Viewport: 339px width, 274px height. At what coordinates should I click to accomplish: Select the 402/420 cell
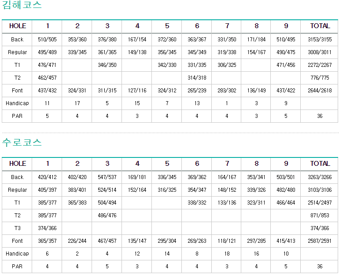pos(77,177)
